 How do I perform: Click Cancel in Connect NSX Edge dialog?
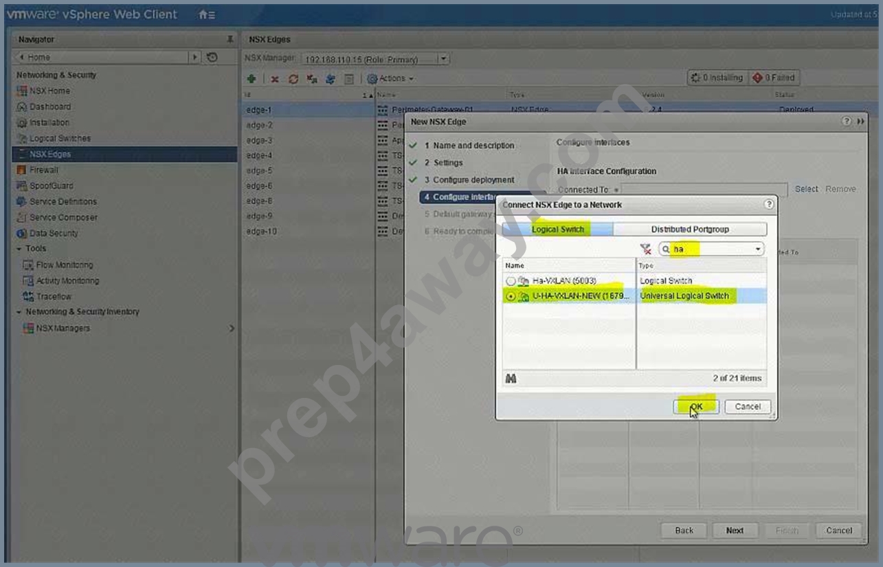point(748,406)
